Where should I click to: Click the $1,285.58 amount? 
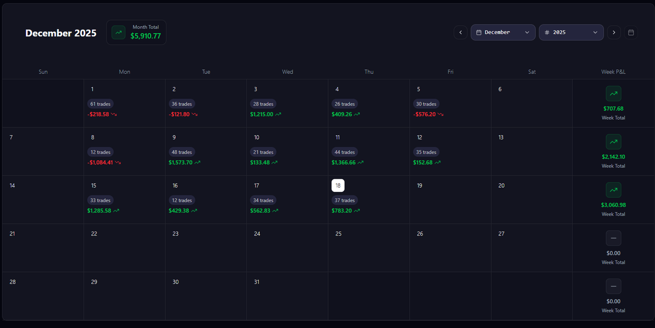coord(99,210)
